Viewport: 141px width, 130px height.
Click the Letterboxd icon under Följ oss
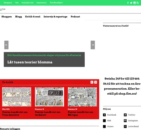(125, 126)
